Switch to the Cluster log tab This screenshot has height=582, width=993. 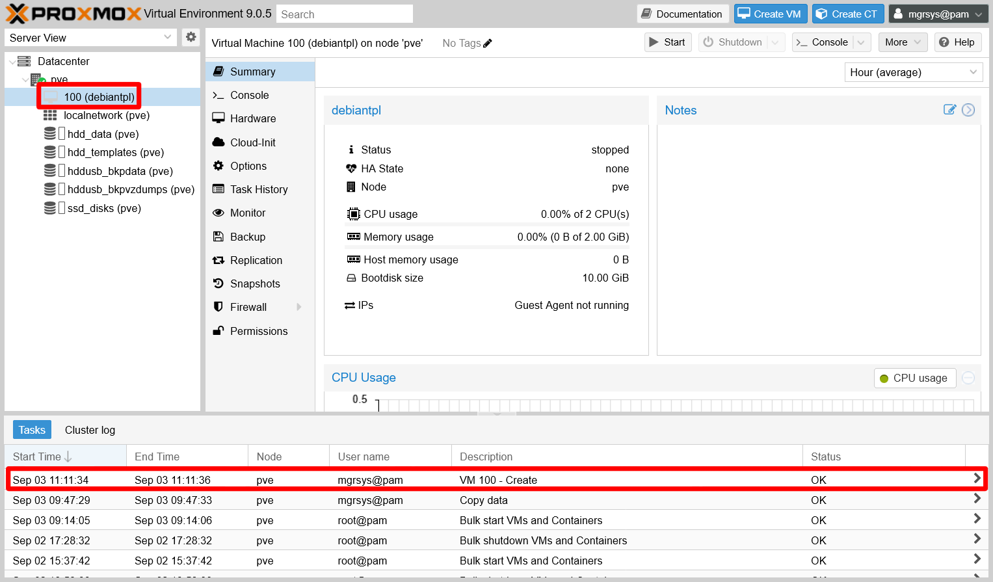89,430
